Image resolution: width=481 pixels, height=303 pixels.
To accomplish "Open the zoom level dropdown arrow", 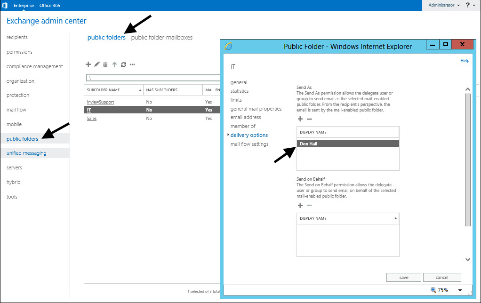I will click(460, 290).
